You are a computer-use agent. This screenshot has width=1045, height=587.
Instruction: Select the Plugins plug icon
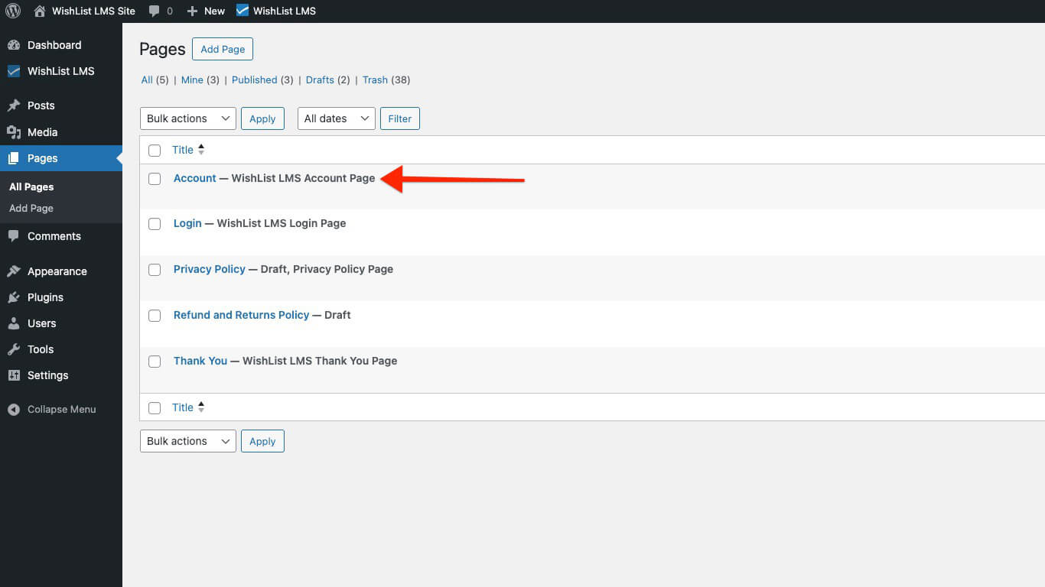[x=14, y=297]
